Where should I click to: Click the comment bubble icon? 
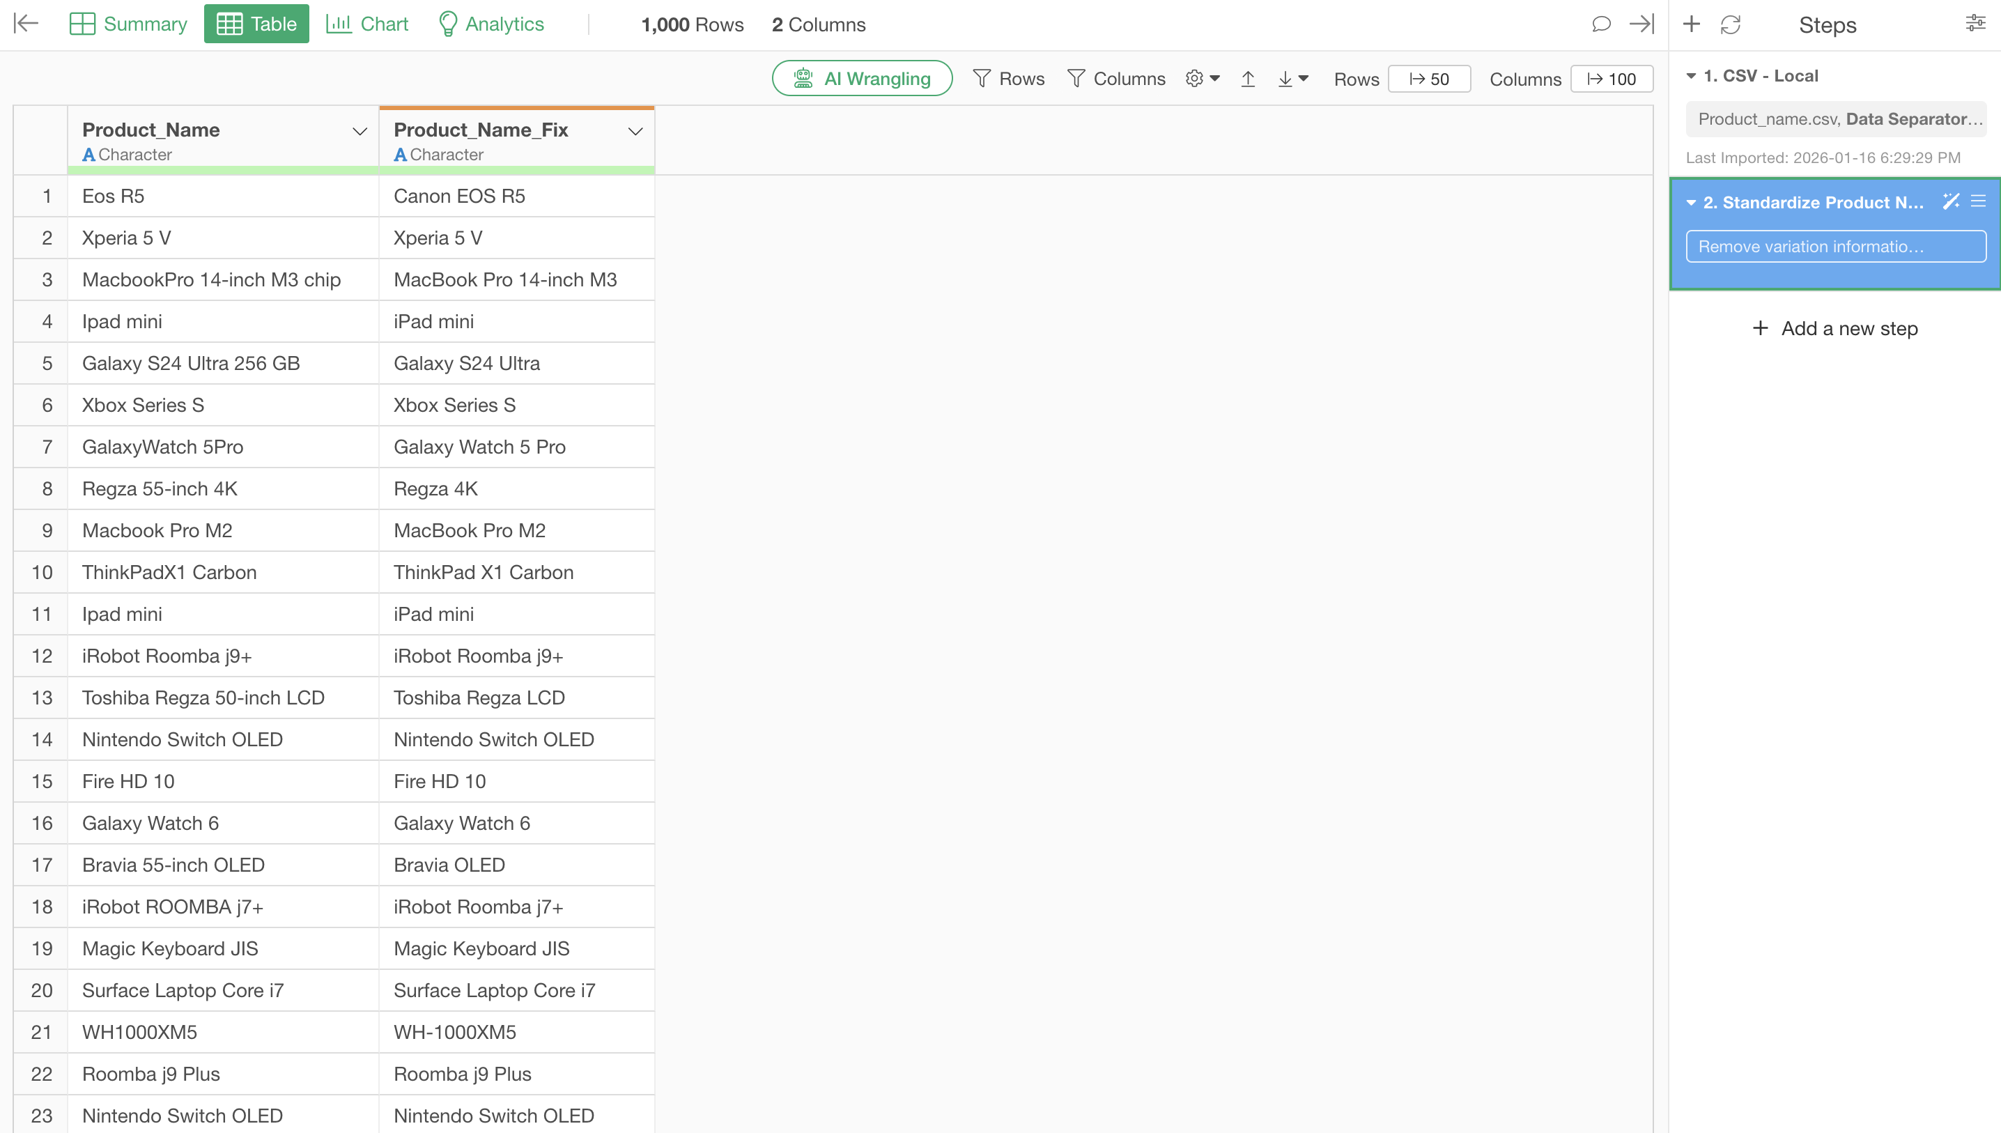click(1600, 24)
